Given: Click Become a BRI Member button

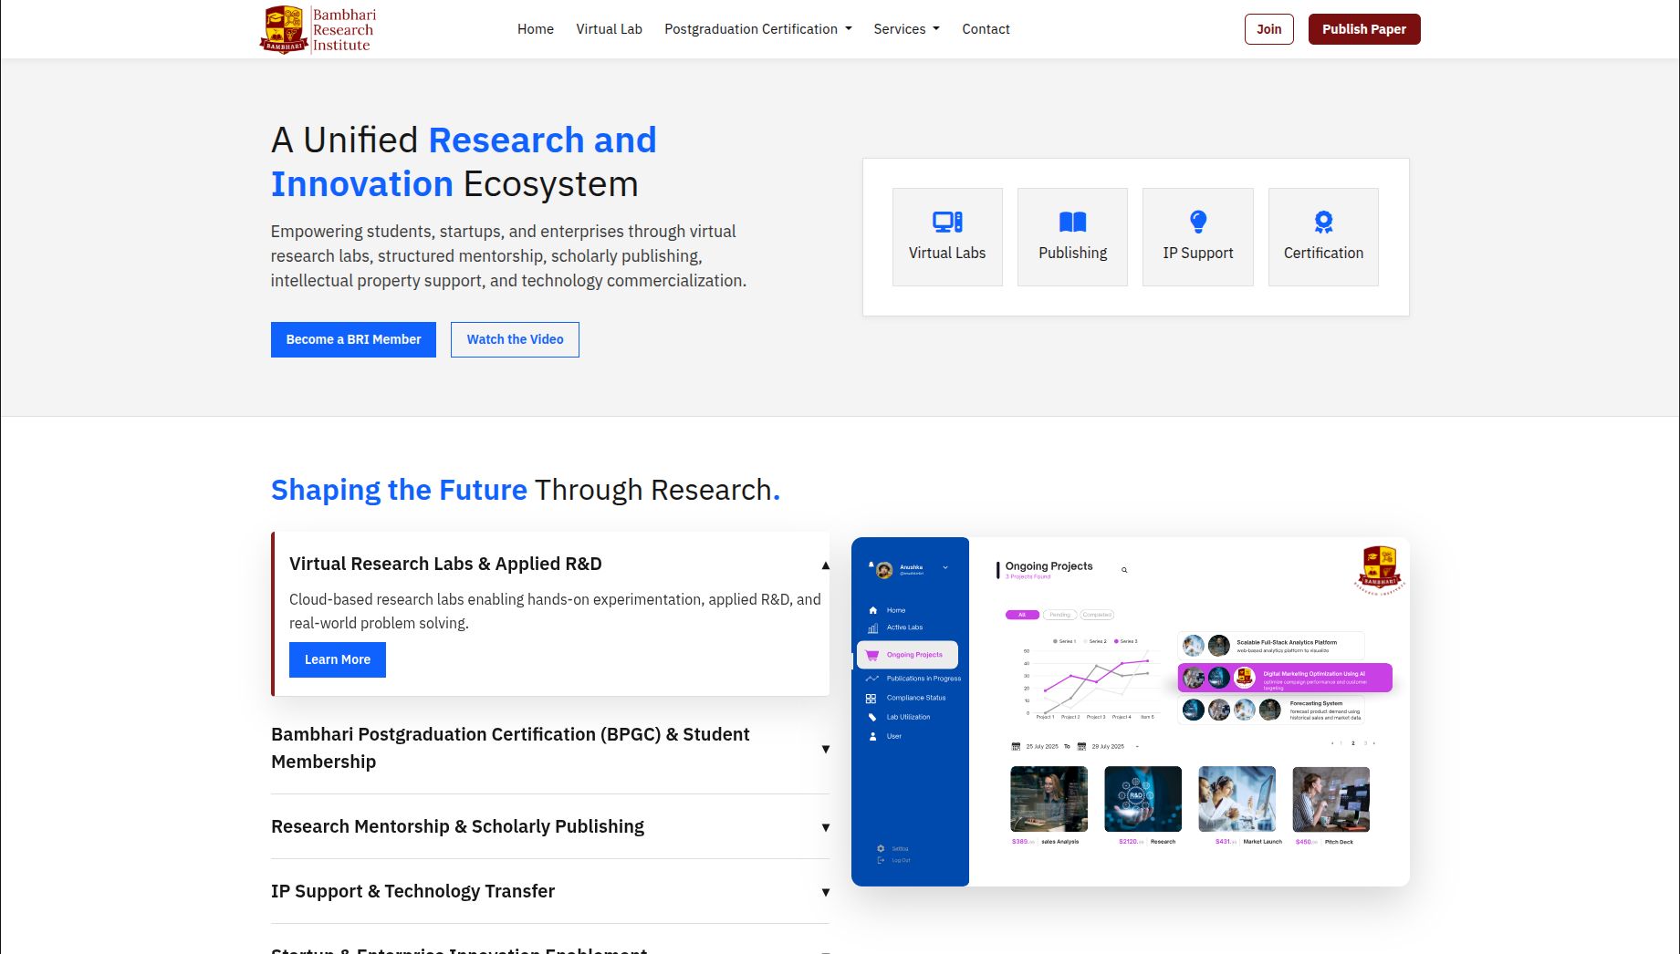Looking at the screenshot, I should coord(353,339).
